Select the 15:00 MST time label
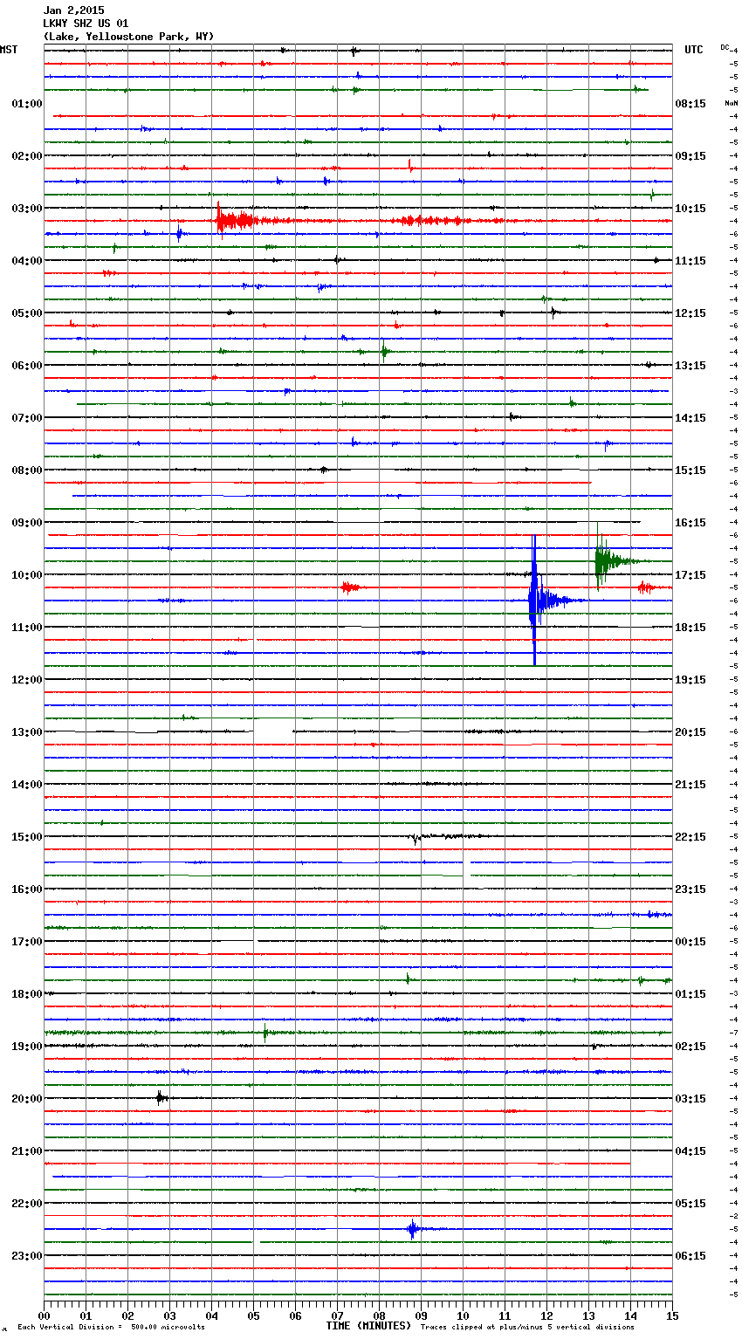This screenshot has height=1339, width=742. pos(27,837)
